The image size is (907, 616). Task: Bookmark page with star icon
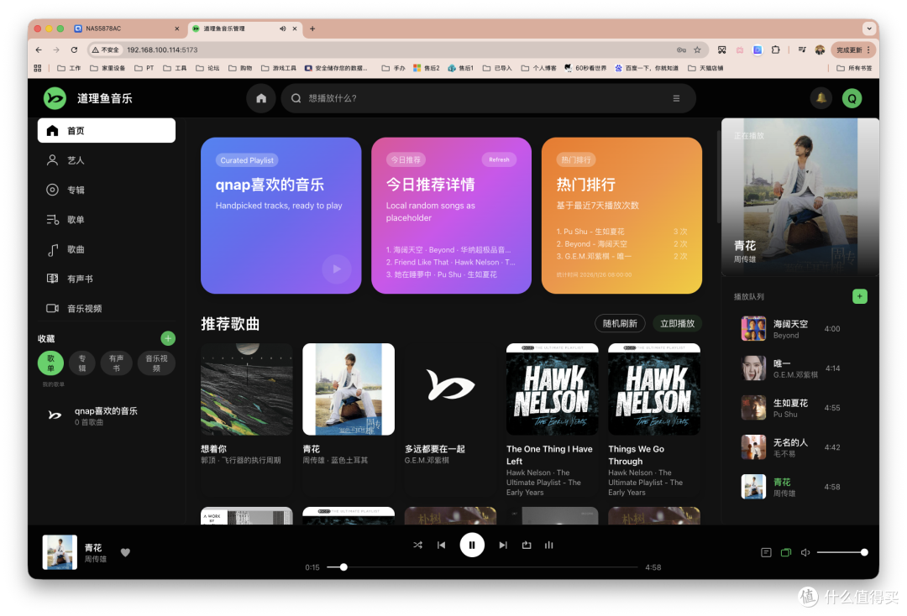tap(697, 50)
